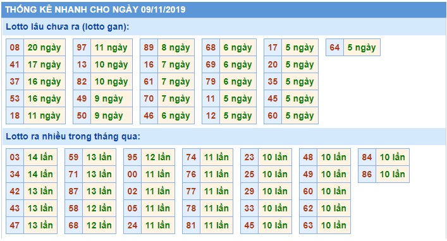Click the '20 ngày' cell
The image size is (447, 241).
pos(44,47)
